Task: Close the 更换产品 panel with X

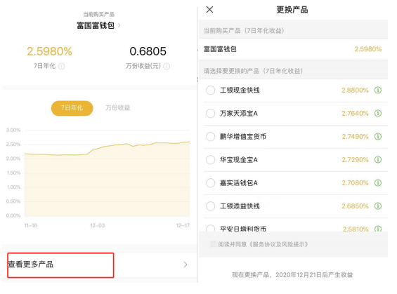Action: point(209,10)
